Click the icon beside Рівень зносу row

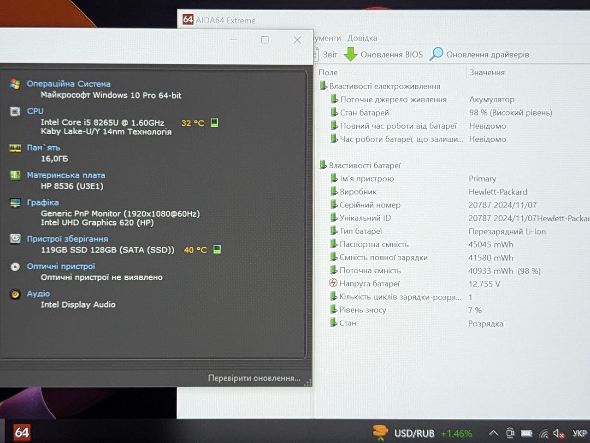point(334,309)
